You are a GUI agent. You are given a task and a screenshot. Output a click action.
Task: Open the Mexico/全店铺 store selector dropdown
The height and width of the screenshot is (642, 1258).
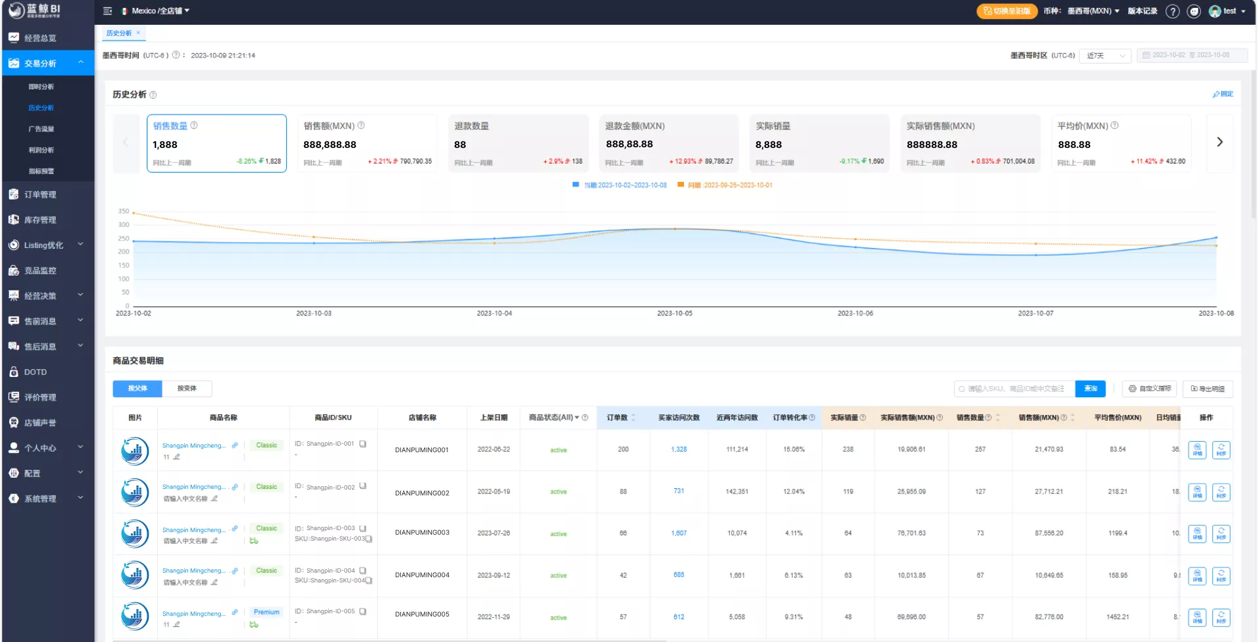tap(156, 11)
